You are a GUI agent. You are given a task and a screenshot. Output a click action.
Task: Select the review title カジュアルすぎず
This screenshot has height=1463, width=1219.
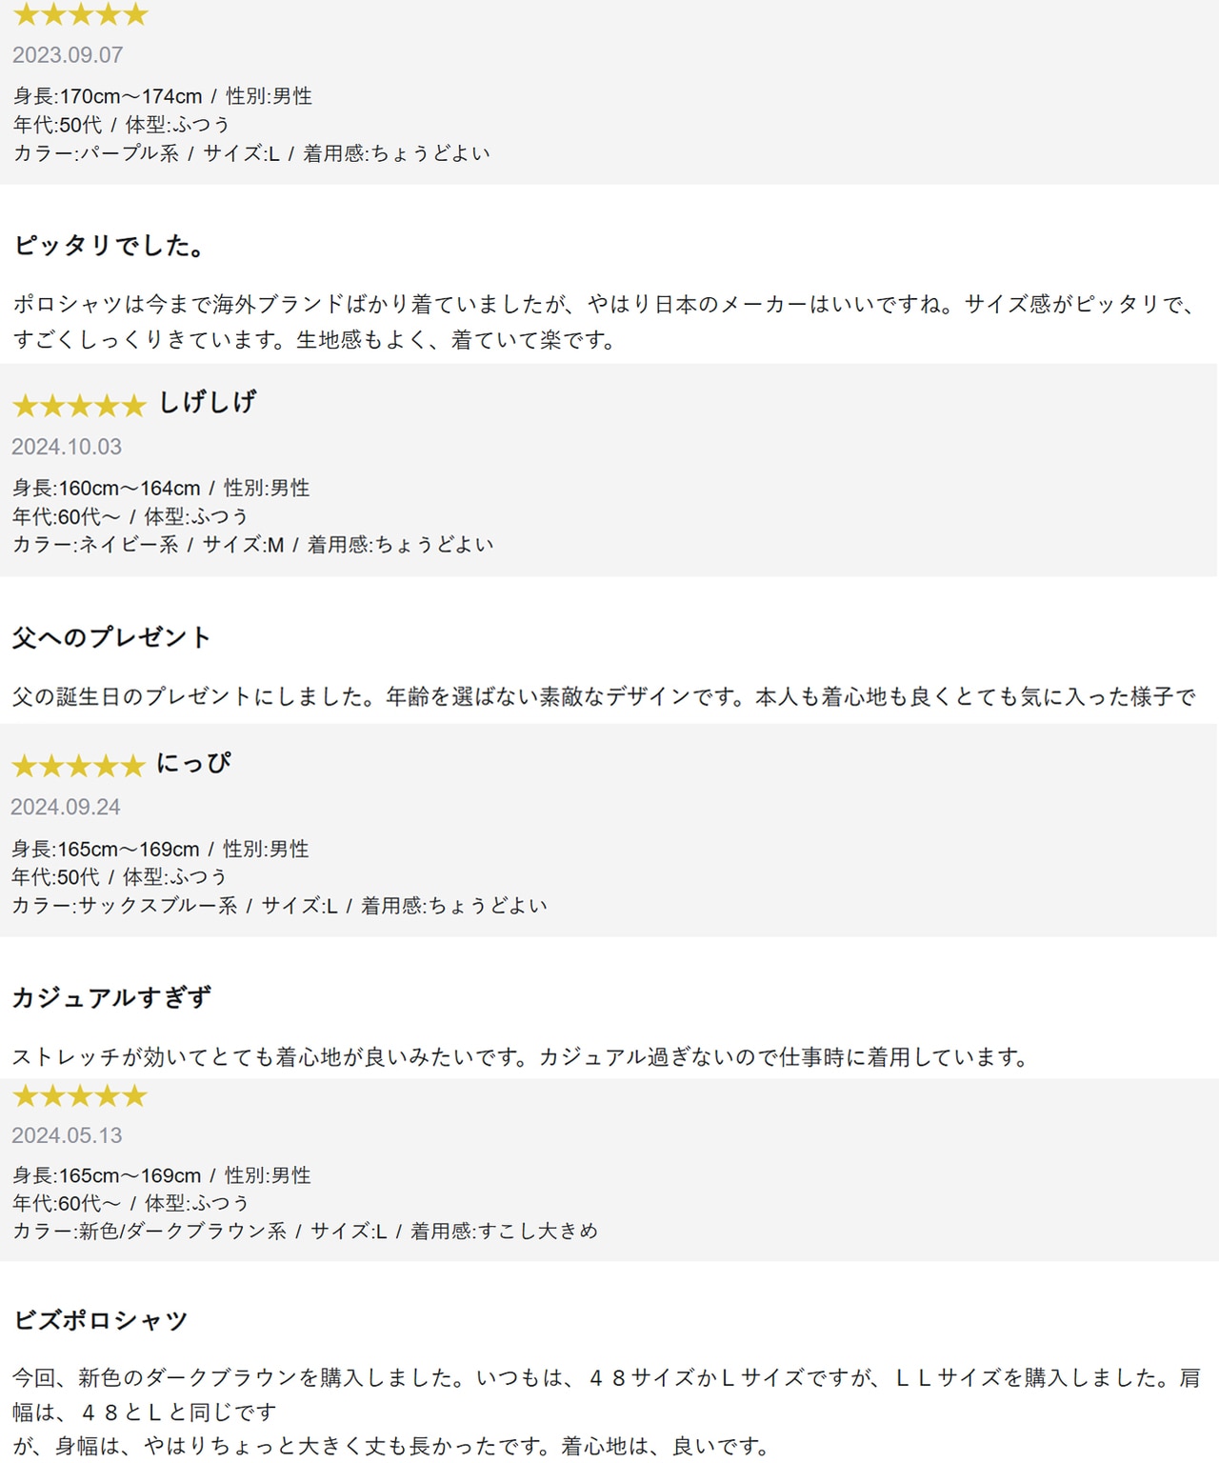coord(111,997)
